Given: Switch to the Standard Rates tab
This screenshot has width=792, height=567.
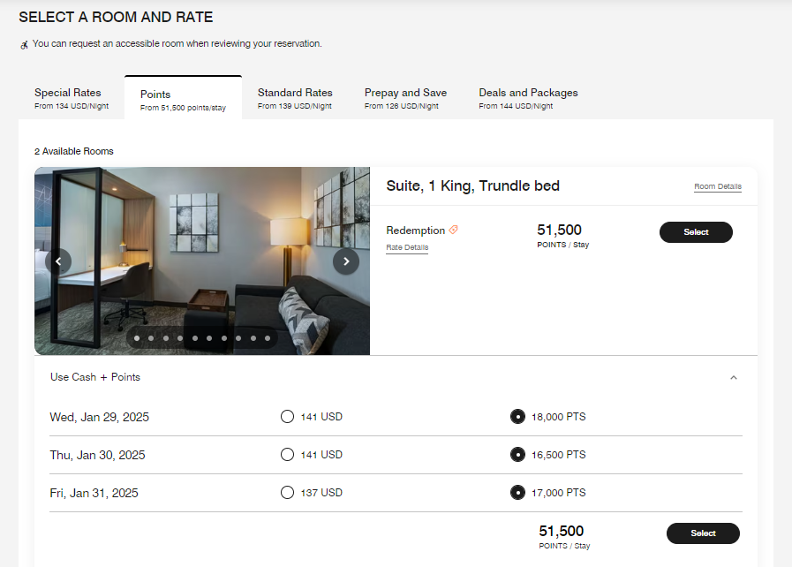Looking at the screenshot, I should pos(294,97).
